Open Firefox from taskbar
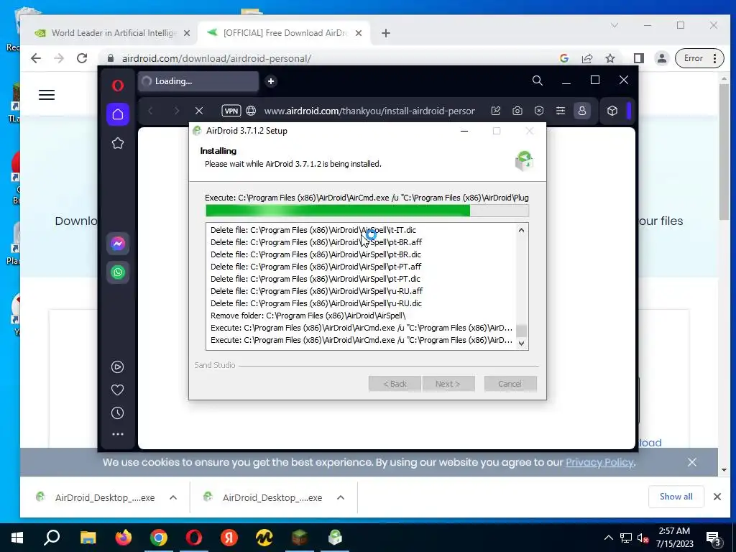Screen dimensions: 736x552 tap(124, 538)
